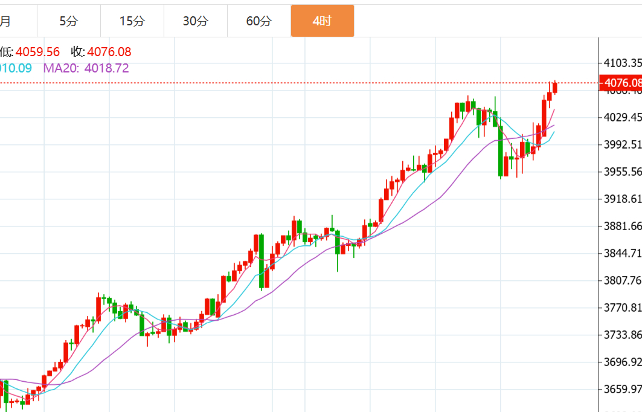This screenshot has height=412, width=642.
Task: Click the purple MA20 value 4018.72
Action: (106, 68)
